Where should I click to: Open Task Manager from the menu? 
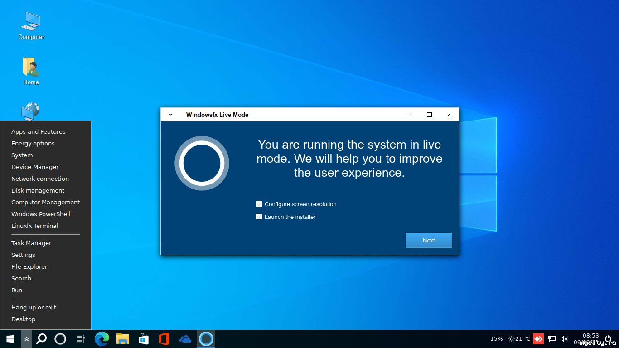tap(31, 243)
